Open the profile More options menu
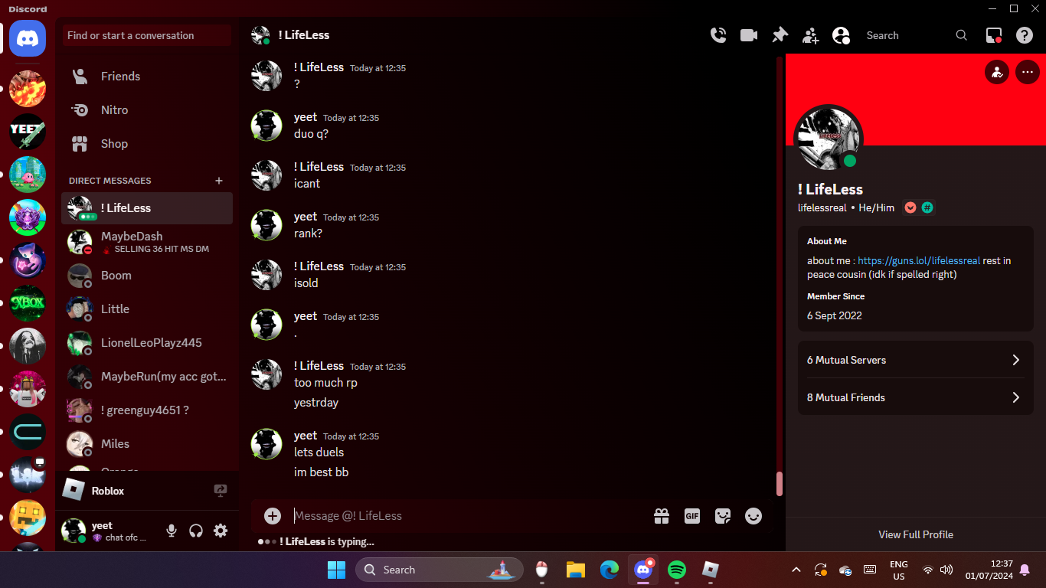The width and height of the screenshot is (1046, 588). 1028,73
